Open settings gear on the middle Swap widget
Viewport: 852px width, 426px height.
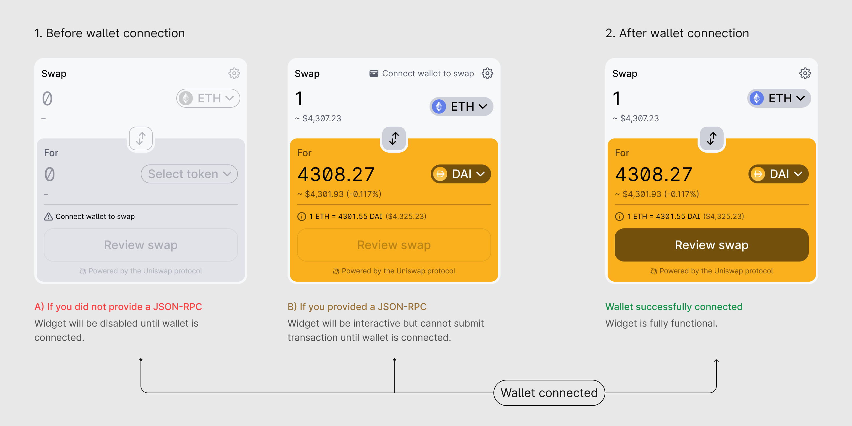(487, 73)
